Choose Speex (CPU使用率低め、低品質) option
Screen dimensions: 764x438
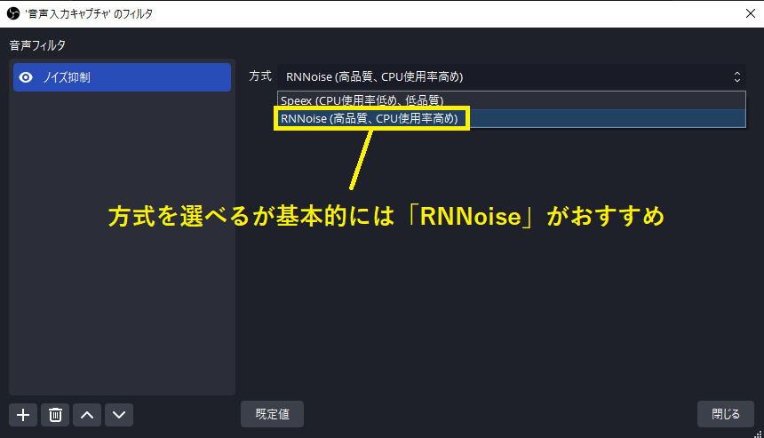[x=512, y=100]
